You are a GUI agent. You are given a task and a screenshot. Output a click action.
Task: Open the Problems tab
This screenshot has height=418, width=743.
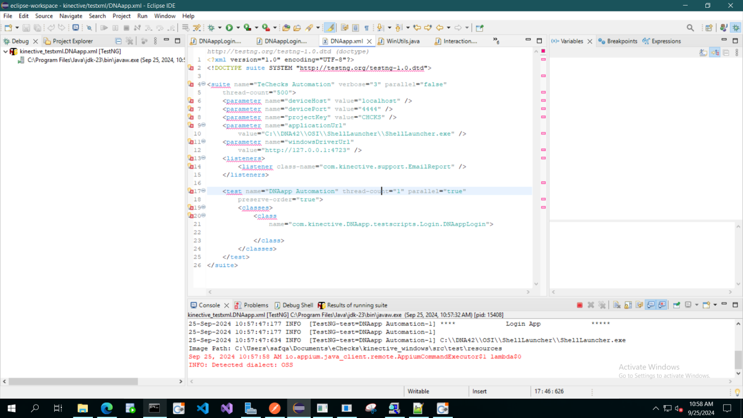click(x=255, y=305)
